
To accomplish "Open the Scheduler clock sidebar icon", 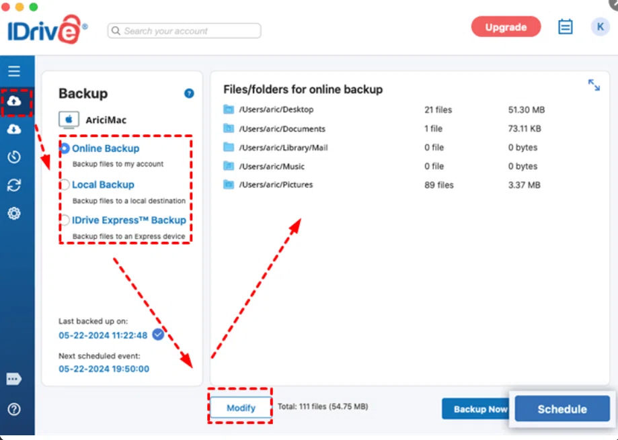I will pos(14,157).
